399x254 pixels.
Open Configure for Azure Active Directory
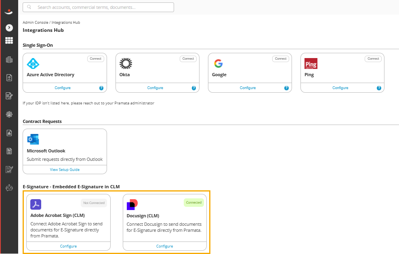pyautogui.click(x=63, y=87)
